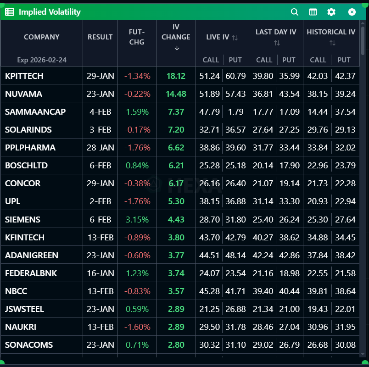Click IV change value 2.80
This screenshot has width=369, height=367.
[176, 345]
